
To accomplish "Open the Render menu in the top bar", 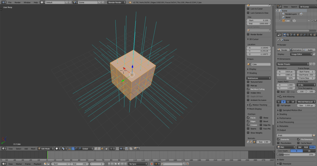I will 18,2.
